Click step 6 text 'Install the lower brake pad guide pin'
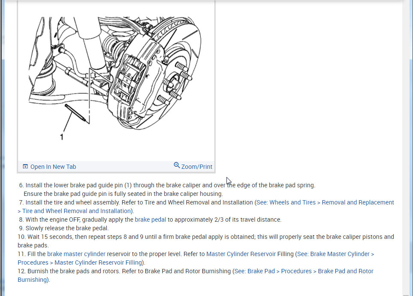 tap(74, 185)
